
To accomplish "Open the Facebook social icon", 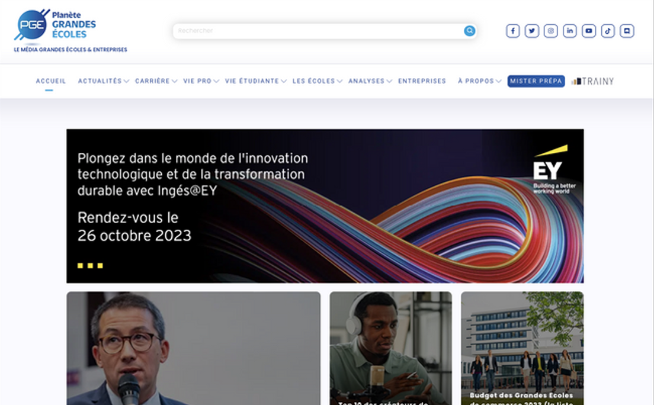I will [512, 31].
